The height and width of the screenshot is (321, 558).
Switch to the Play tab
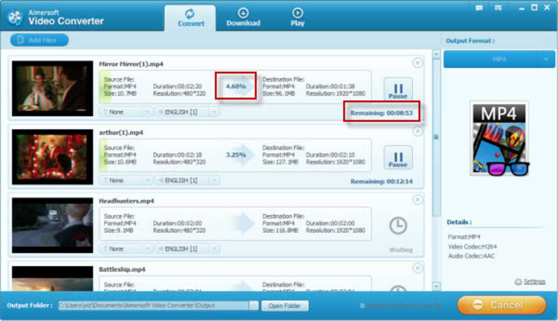pyautogui.click(x=298, y=18)
